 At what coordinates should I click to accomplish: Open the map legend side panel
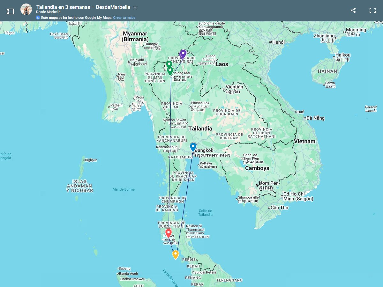click(x=10, y=11)
